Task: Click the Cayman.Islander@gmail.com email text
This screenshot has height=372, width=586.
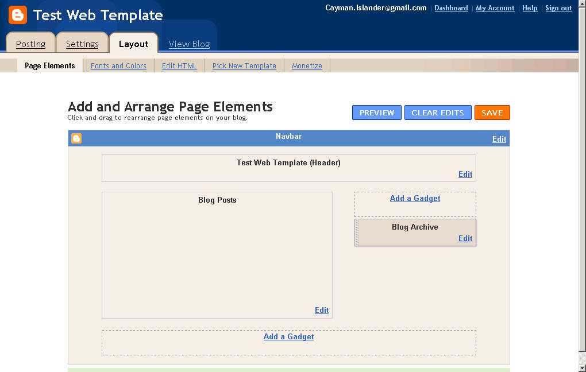Action: (x=376, y=8)
